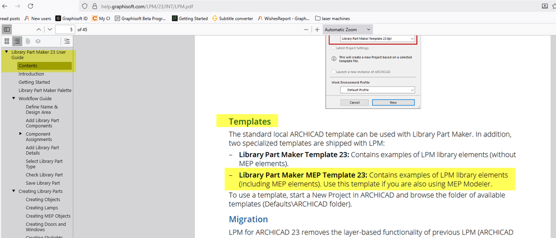Jump to Save Library Part
Image resolution: width=556 pixels, height=238 pixels.
click(x=42, y=183)
